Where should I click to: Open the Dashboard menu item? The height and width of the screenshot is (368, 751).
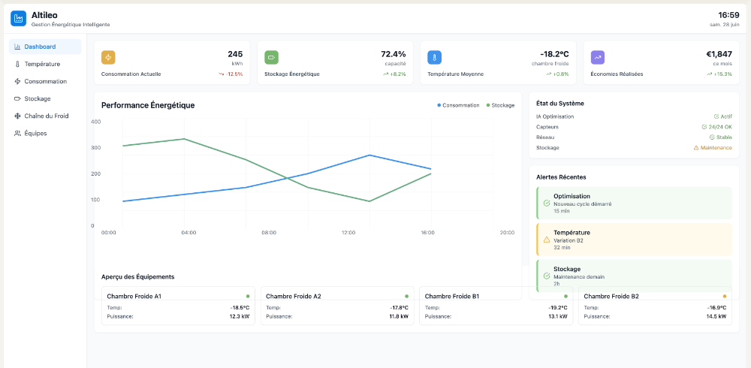[x=45, y=47]
